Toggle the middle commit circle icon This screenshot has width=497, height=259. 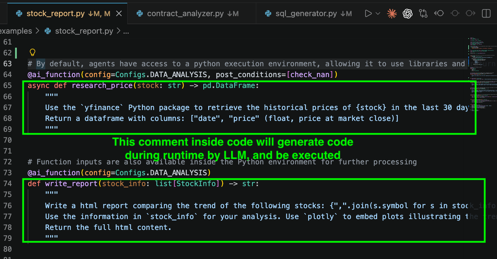coord(455,14)
